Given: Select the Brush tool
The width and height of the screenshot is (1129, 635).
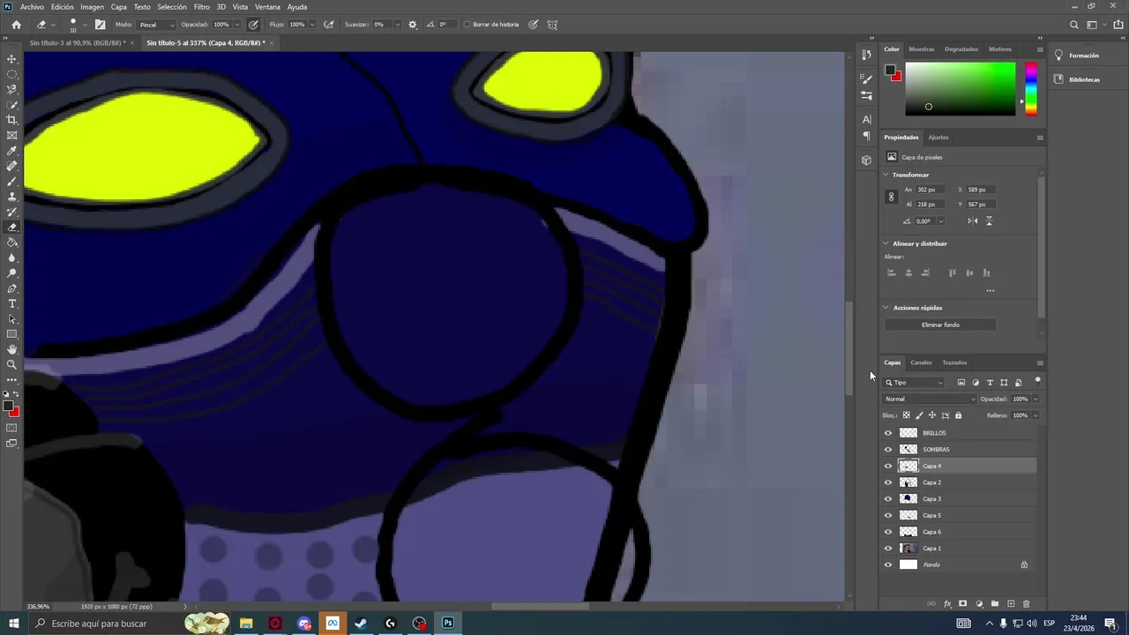Looking at the screenshot, I should tap(12, 182).
